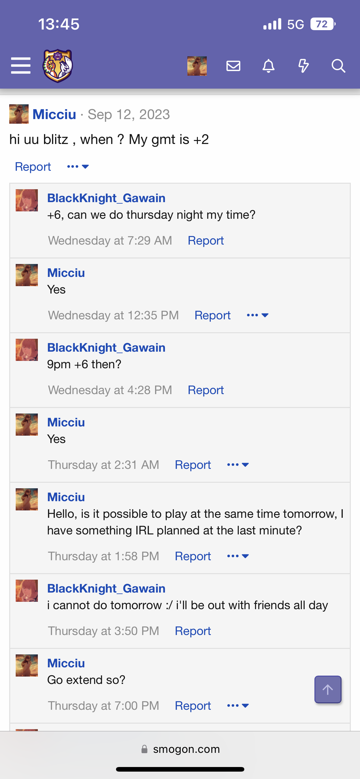Expand options for Thursday 2:31 AM comment
Image resolution: width=360 pixels, height=779 pixels.
[238, 465]
